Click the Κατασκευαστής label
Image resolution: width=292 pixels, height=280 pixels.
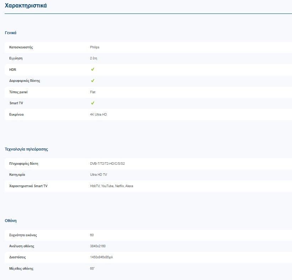coord(21,47)
